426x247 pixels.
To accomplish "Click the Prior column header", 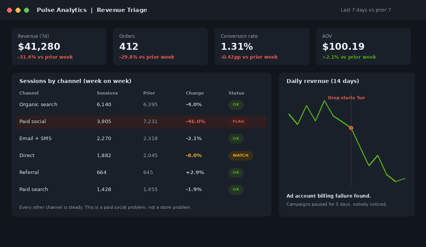I will (149, 93).
